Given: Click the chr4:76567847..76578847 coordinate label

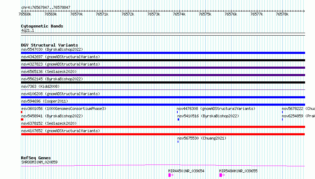Looking at the screenshot, I should click(46, 7).
